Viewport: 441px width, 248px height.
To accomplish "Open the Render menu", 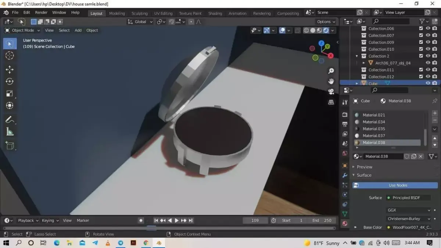I will point(41,12).
